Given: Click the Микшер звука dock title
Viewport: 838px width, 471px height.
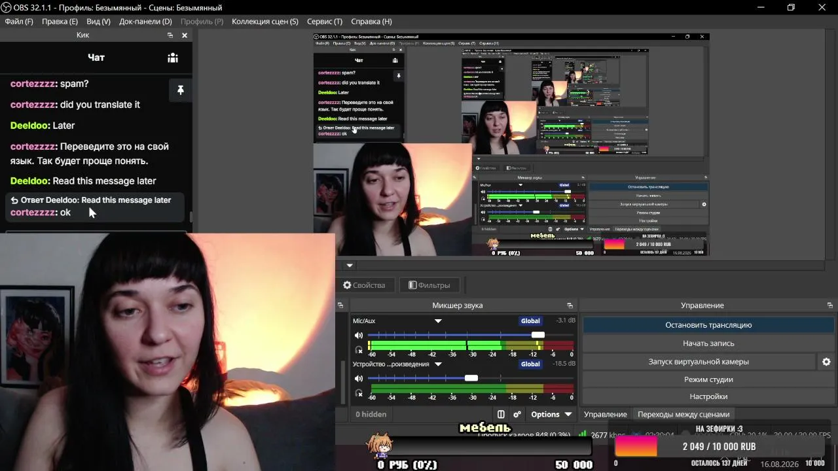Looking at the screenshot, I should (x=457, y=305).
